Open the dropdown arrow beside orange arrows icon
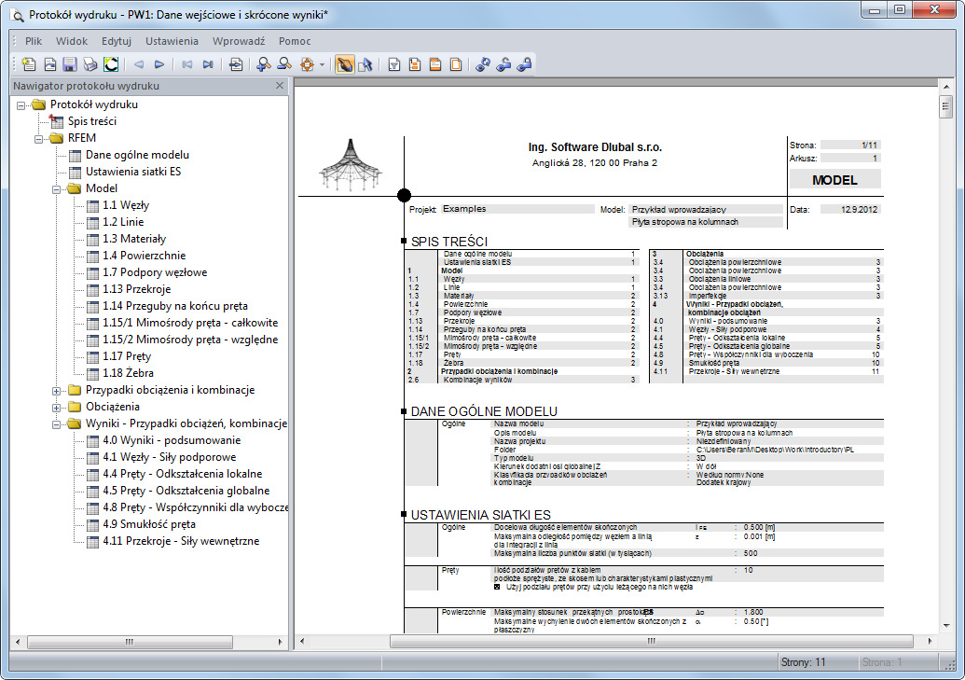This screenshot has height=680, width=965. [x=322, y=64]
